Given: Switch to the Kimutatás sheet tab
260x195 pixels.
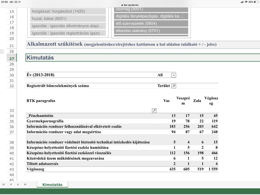Looking at the screenshot, I should (x=52, y=185).
